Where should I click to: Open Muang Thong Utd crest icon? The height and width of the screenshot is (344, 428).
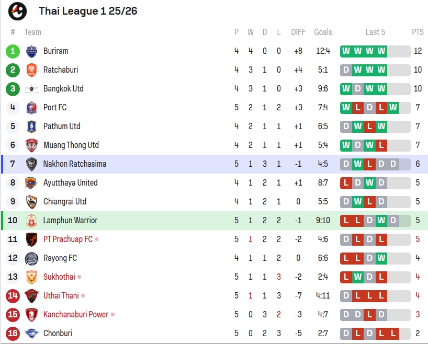pos(32,145)
